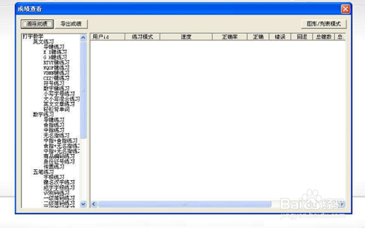Select 无名指练习 tree item
Viewport: 365px width, 228px height.
pyautogui.click(x=57, y=135)
